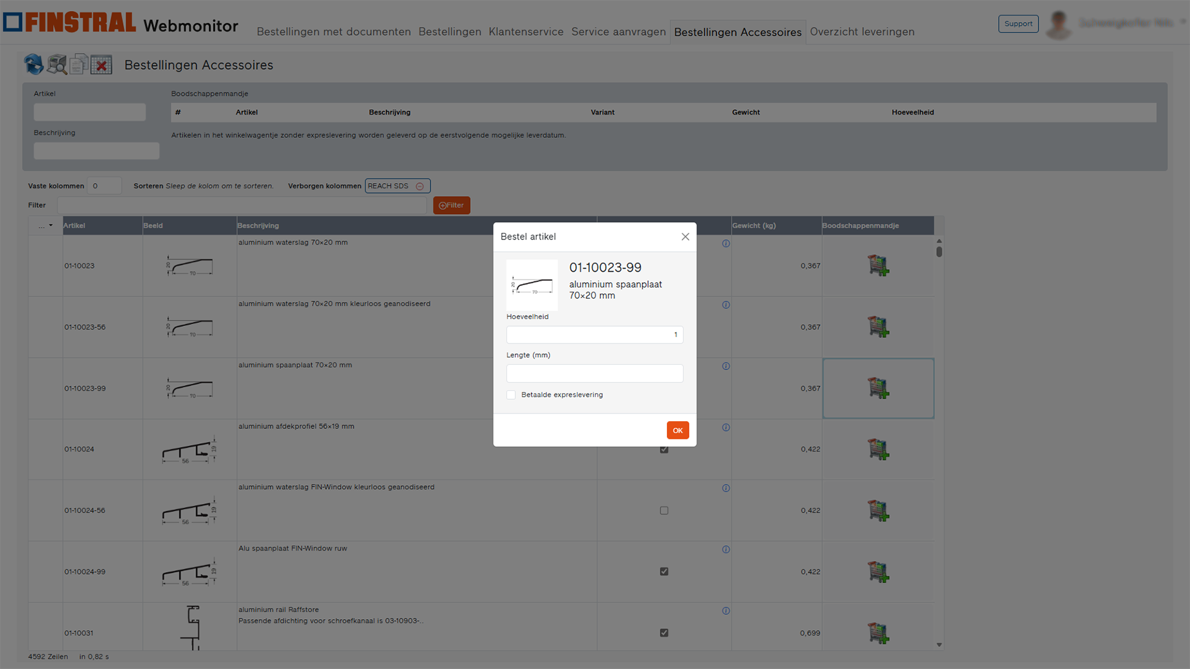Open the Bestellingen met documenten tab

click(x=333, y=32)
